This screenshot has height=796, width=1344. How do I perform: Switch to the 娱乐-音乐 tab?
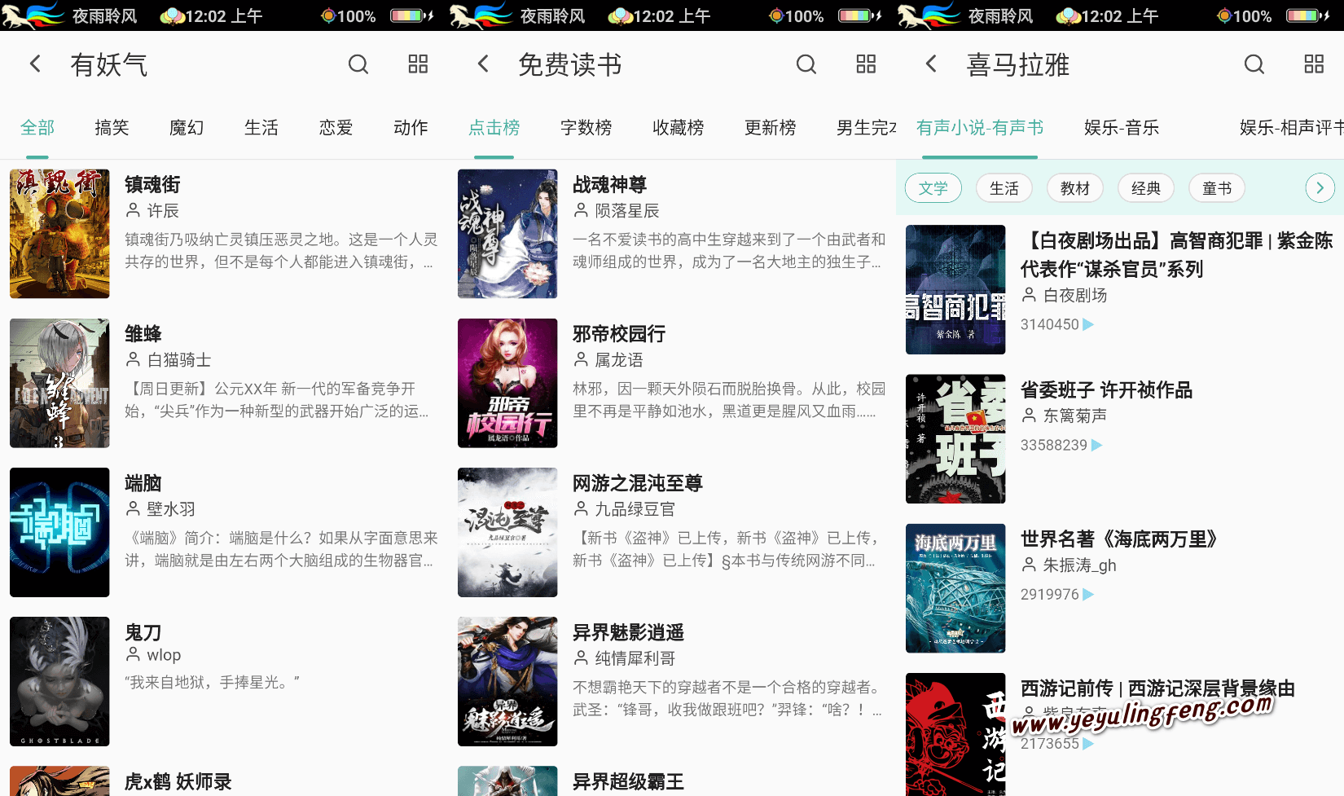point(1122,127)
